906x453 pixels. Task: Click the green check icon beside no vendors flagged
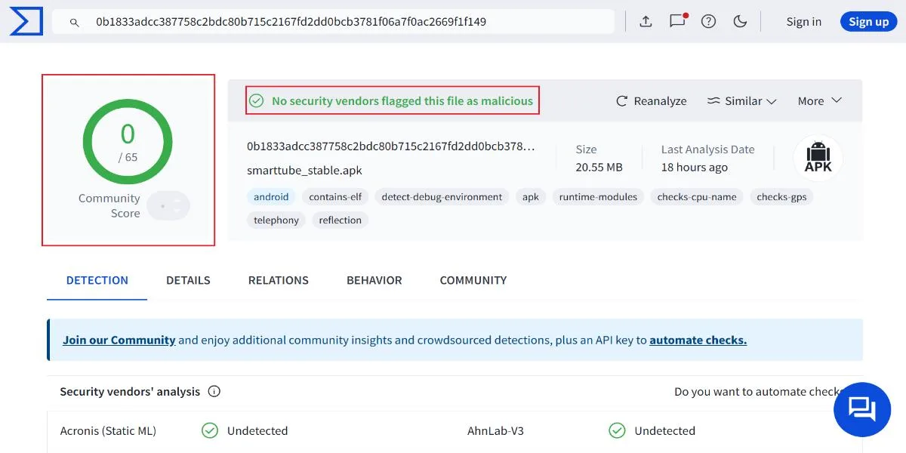click(257, 101)
